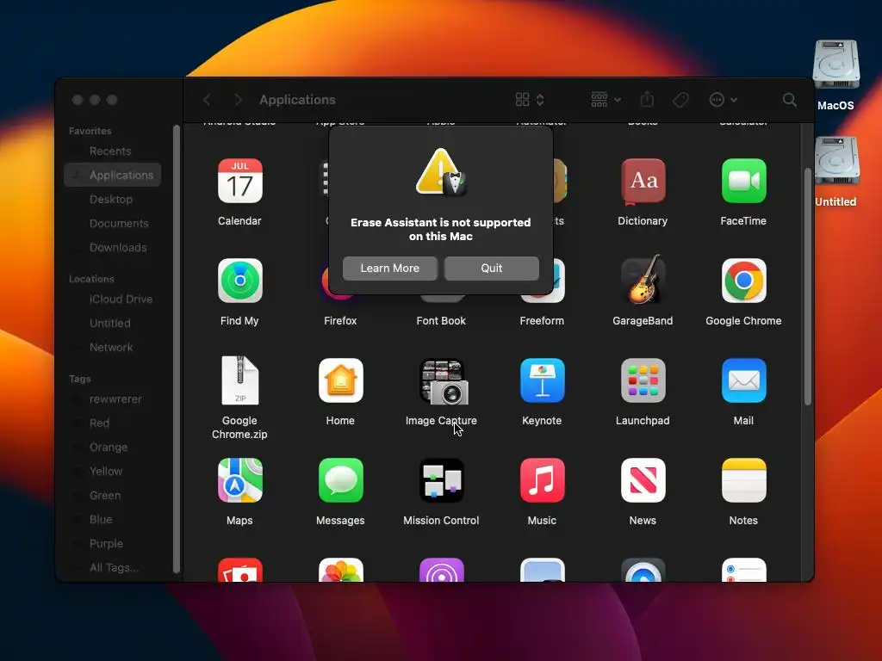Click the Finder search magnifier icon
This screenshot has height=661, width=882.
(x=790, y=100)
